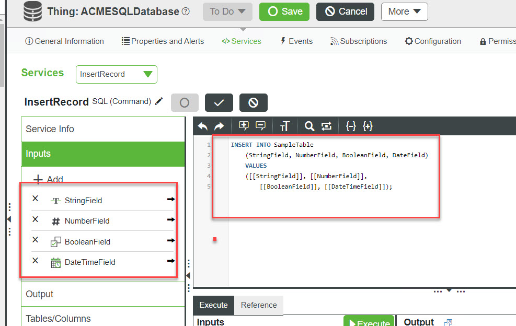Open the To Do status dropdown
Viewport: 516px width, 326px height.
tap(227, 11)
